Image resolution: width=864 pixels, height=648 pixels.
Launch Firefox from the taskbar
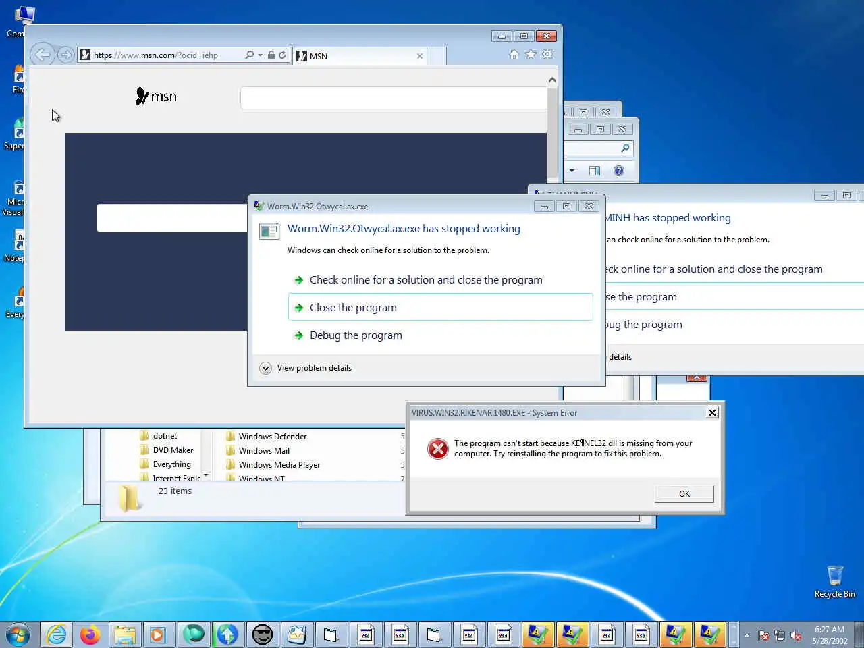tap(90, 634)
